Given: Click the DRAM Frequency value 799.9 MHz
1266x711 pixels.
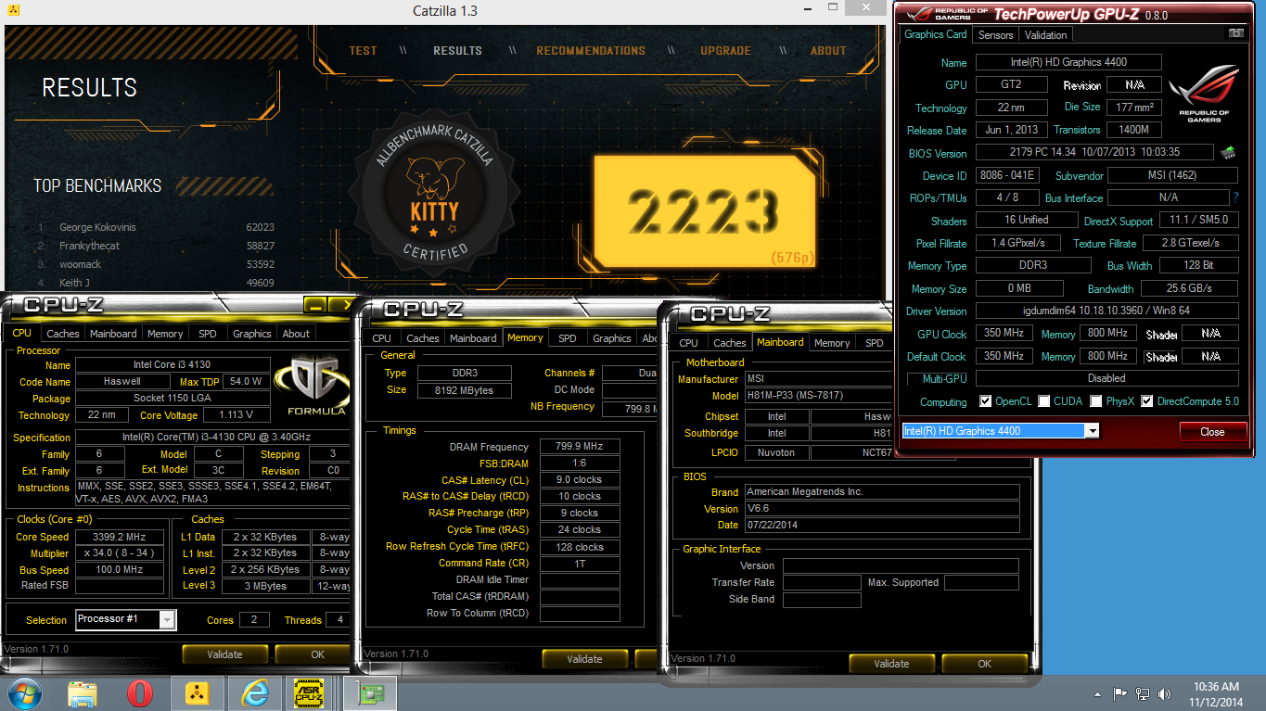Looking at the screenshot, I should (x=580, y=447).
